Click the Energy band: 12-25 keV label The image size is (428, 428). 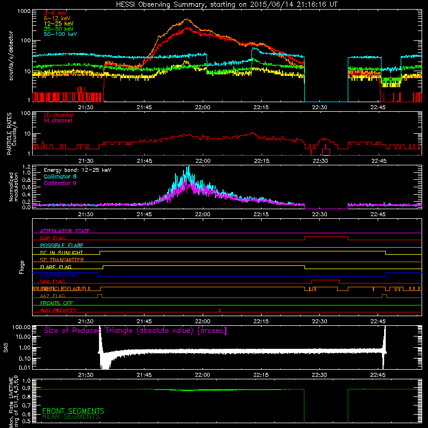coord(78,170)
